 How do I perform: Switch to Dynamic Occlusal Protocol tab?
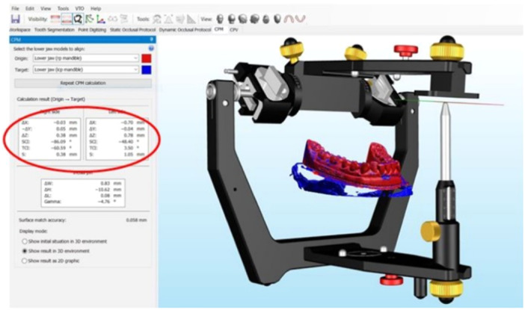click(x=185, y=30)
